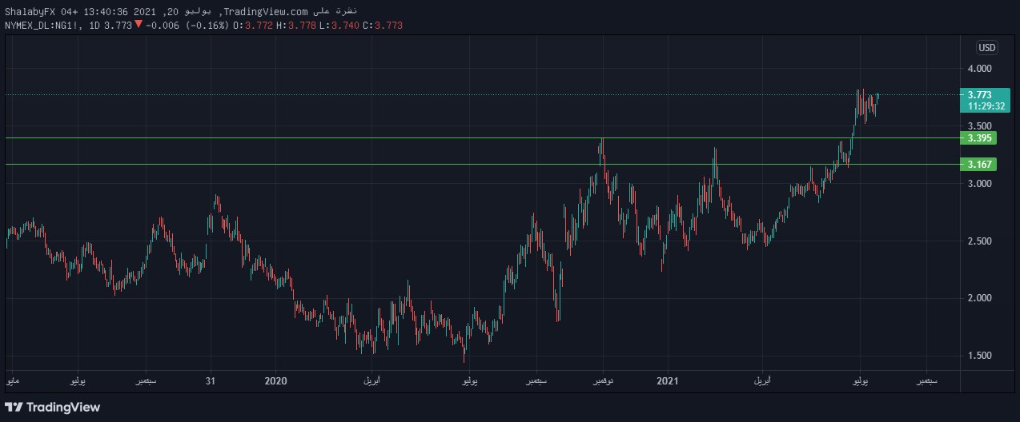Click the TradingView logo icon
Viewport: 1020px width, 422px height.
click(14, 408)
